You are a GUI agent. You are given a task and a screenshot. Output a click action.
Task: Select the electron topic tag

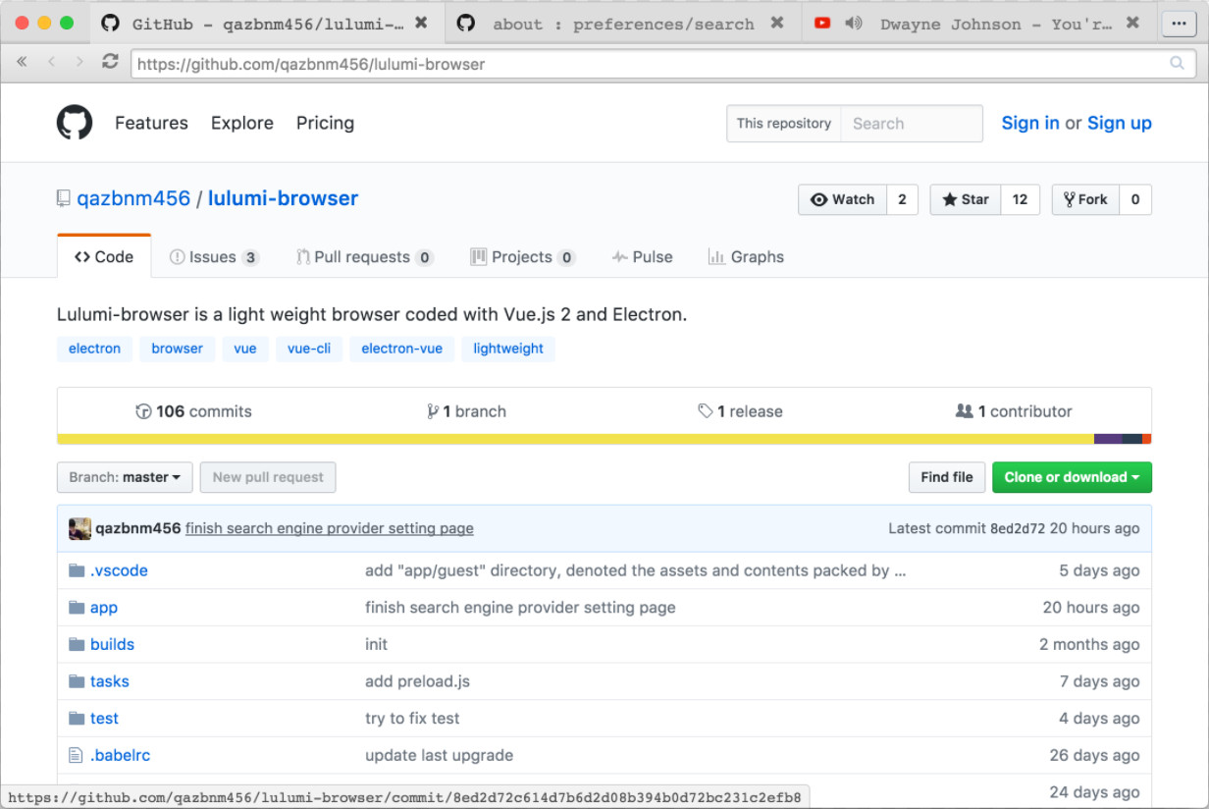tap(94, 349)
